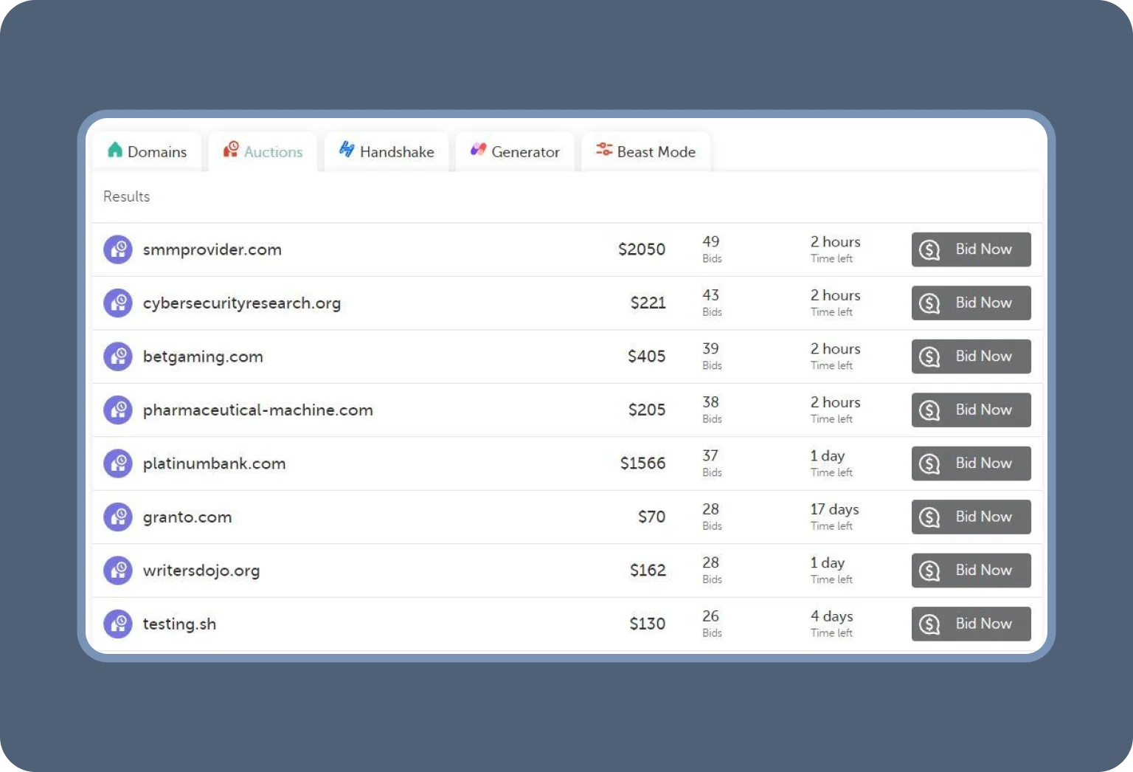Image resolution: width=1133 pixels, height=772 pixels.
Task: Click the auction icon beside cybersecurityresearch.org
Action: pyautogui.click(x=118, y=303)
